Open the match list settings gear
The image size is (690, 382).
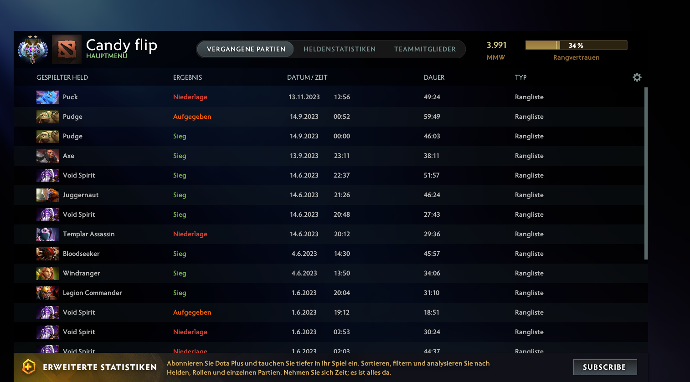(637, 77)
